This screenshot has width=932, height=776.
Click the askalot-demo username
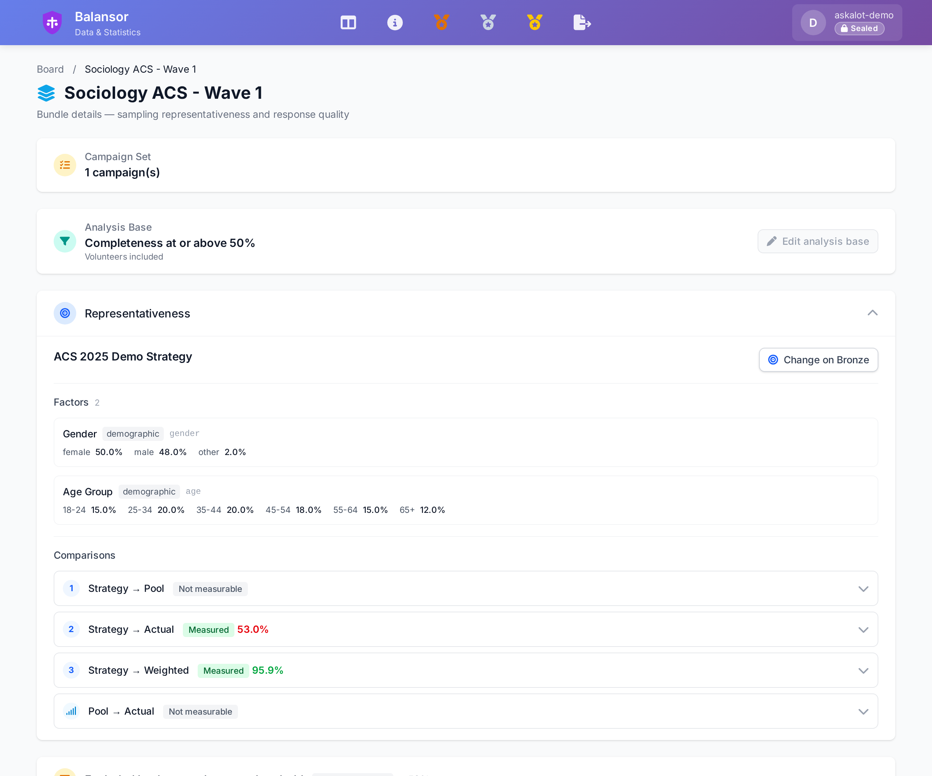click(864, 15)
